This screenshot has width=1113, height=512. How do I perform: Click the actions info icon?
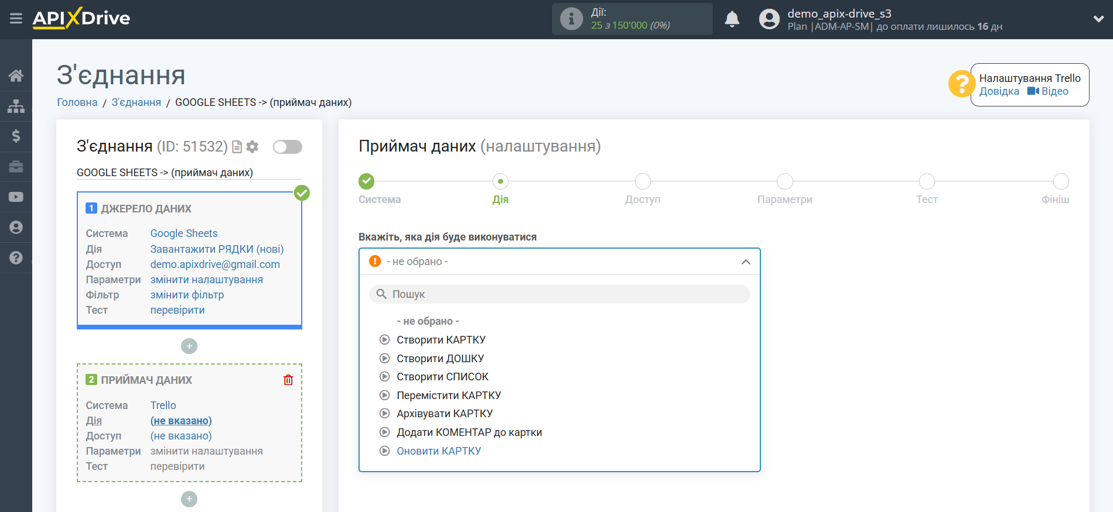[x=571, y=19]
